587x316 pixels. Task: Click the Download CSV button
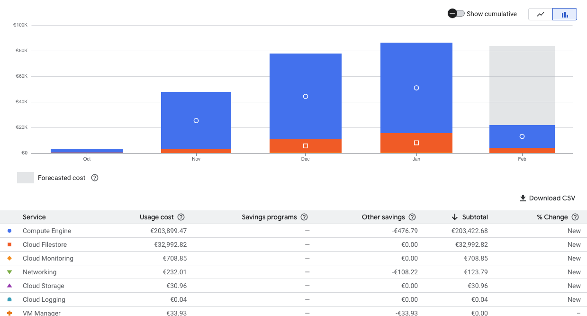[x=547, y=198]
